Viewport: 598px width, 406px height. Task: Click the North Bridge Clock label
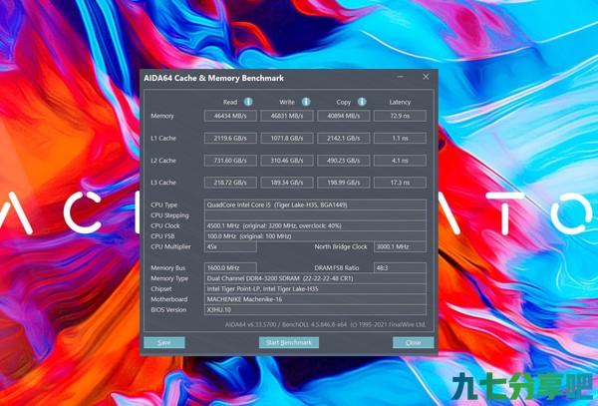point(341,246)
